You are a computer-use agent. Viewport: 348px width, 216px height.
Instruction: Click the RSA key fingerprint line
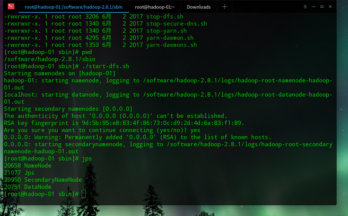124,123
